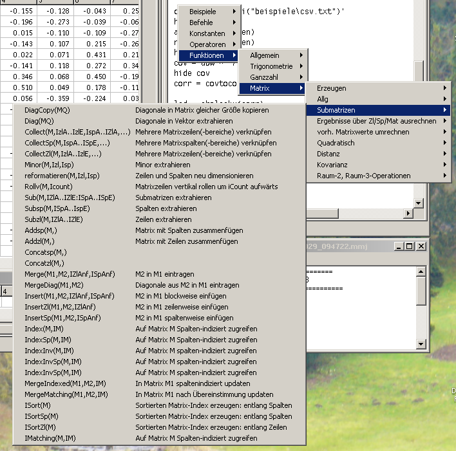Choose Subsp(M,ISpA..IspE) function
The width and height of the screenshot is (456, 451).
tap(159, 208)
